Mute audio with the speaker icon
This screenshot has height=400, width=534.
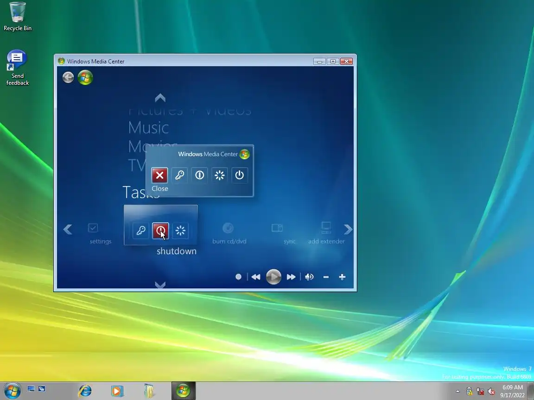point(309,277)
